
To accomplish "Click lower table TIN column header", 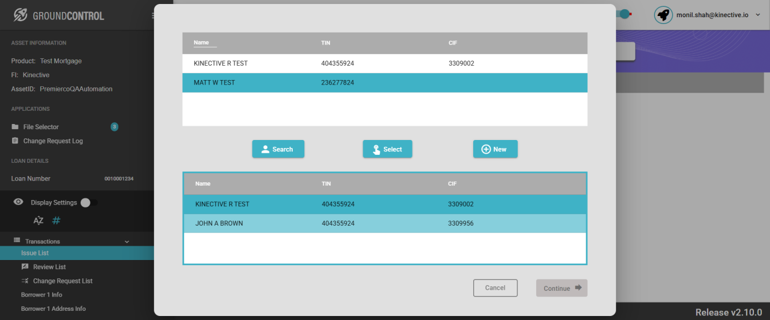I will pos(326,184).
